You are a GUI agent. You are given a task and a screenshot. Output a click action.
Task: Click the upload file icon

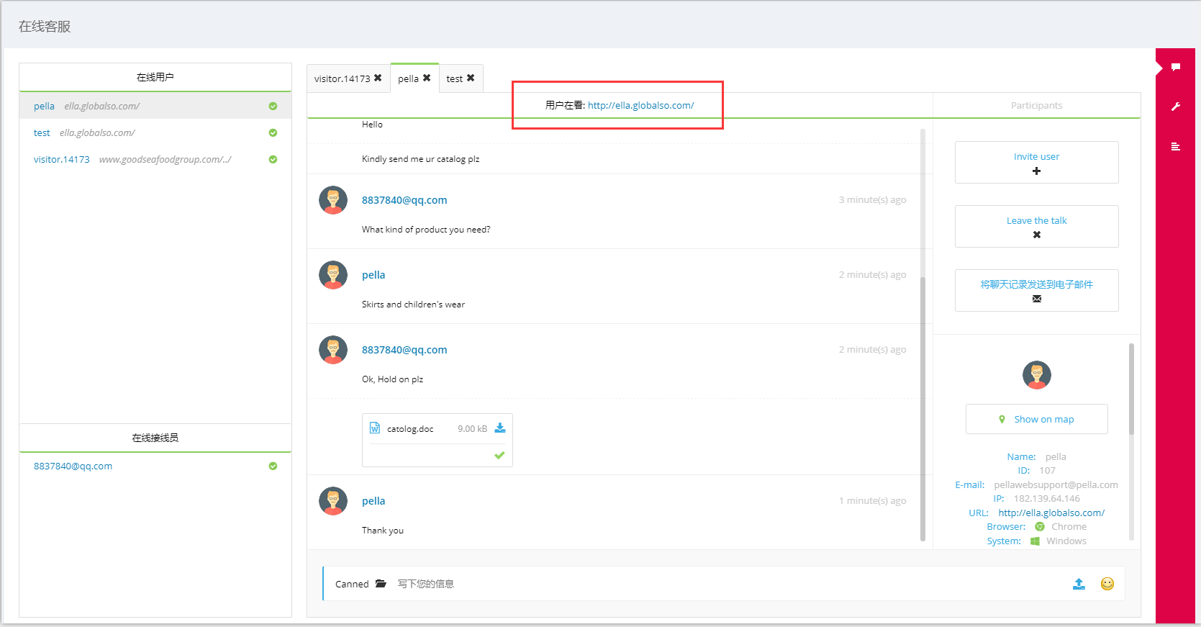click(1079, 584)
